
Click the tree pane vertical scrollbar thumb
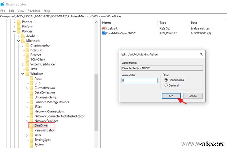[x=96, y=102]
